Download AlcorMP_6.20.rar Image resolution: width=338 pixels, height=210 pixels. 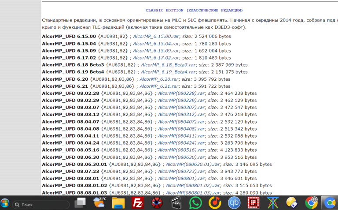159,79
